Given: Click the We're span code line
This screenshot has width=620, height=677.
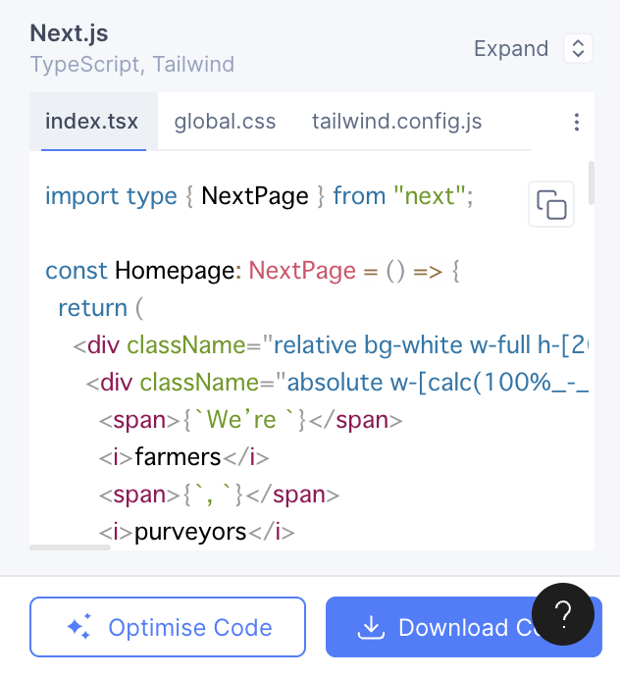Looking at the screenshot, I should pyautogui.click(x=250, y=420).
